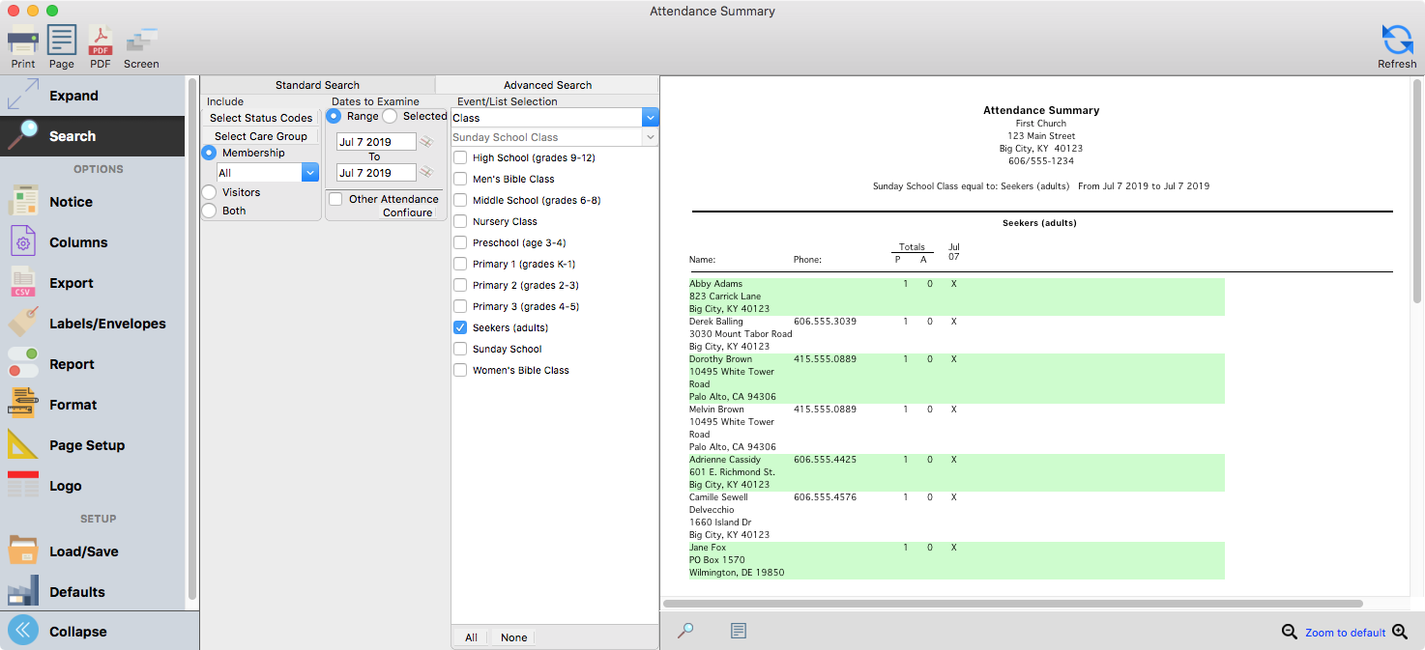
Task: Click the Logo sidebar icon
Action: (x=22, y=486)
